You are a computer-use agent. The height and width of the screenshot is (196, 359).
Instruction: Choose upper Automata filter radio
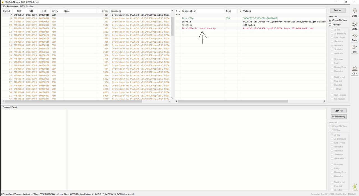point(337,45)
